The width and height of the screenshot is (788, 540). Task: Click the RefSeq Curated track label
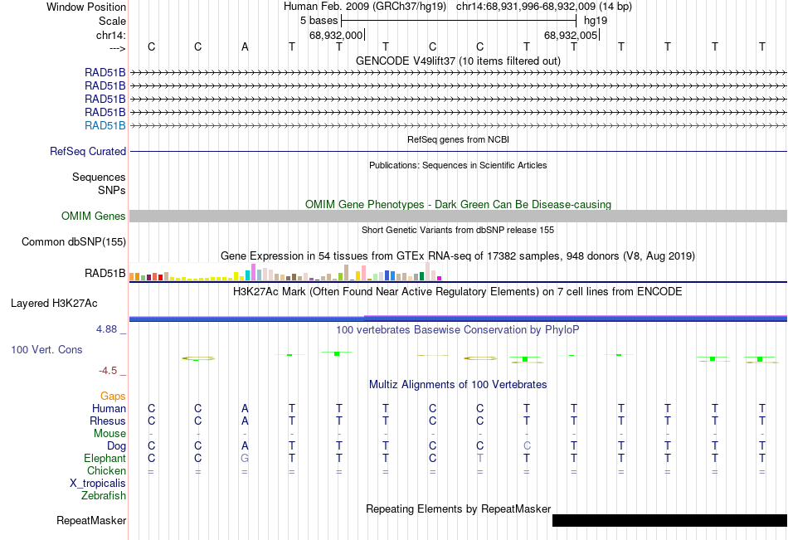click(x=88, y=151)
